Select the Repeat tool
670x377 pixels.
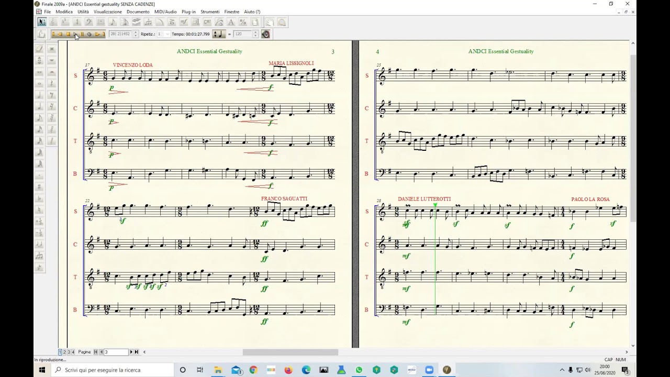[x=195, y=22]
